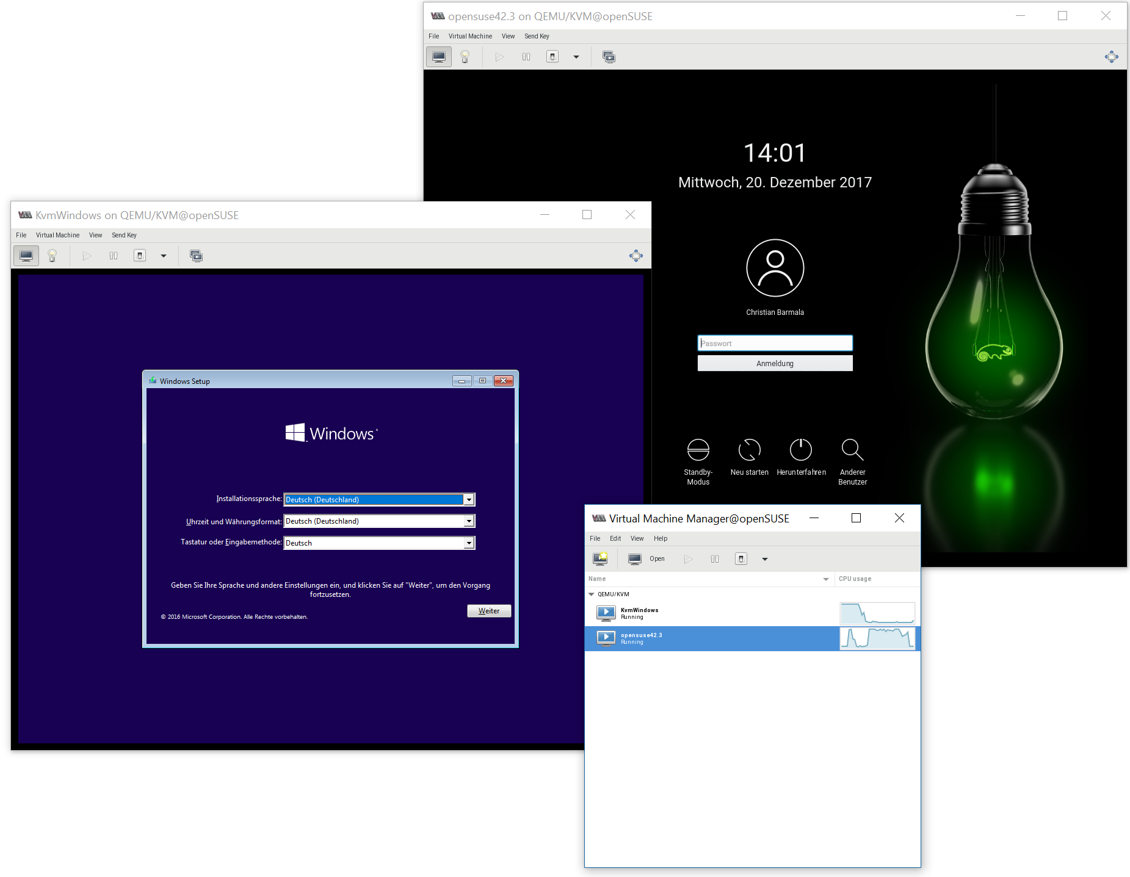Click the CPU usage column header
The width and height of the screenshot is (1130, 877).
(x=877, y=579)
